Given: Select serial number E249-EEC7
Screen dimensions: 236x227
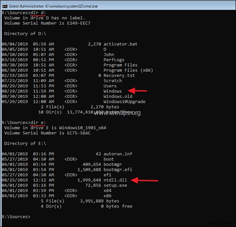Looking at the screenshot, I should (79, 23).
